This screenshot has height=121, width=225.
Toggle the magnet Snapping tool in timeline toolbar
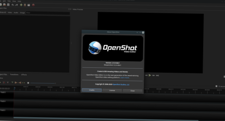tap(4, 82)
